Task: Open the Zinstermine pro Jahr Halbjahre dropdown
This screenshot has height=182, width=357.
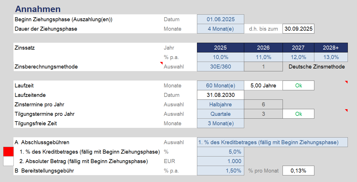Action: coord(220,105)
